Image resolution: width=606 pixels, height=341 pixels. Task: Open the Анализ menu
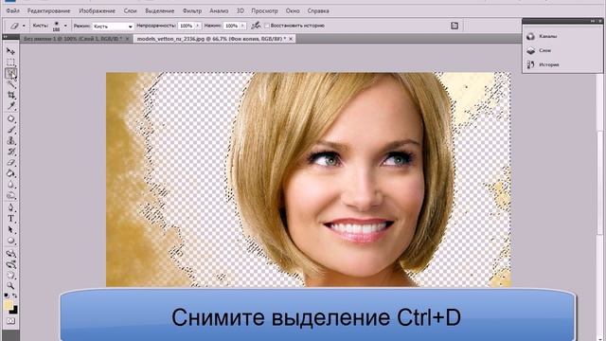point(219,10)
